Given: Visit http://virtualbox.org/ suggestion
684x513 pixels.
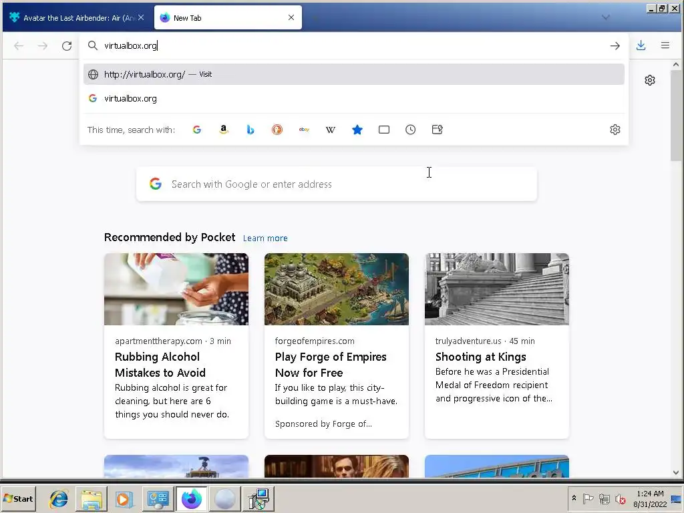Looking at the screenshot, I should pyautogui.click(x=354, y=74).
